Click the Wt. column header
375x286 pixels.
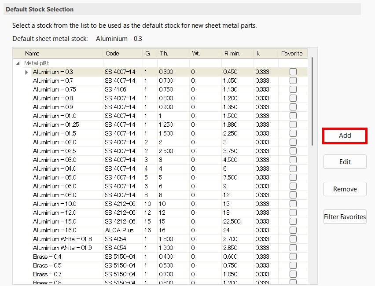pyautogui.click(x=205, y=53)
